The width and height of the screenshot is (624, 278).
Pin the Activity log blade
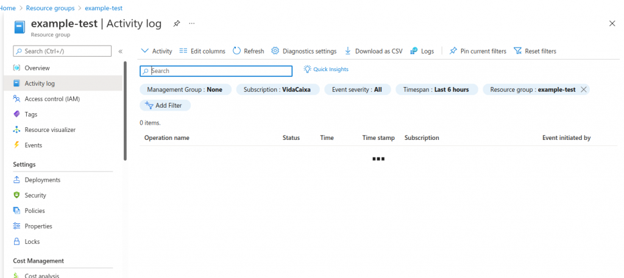point(177,24)
